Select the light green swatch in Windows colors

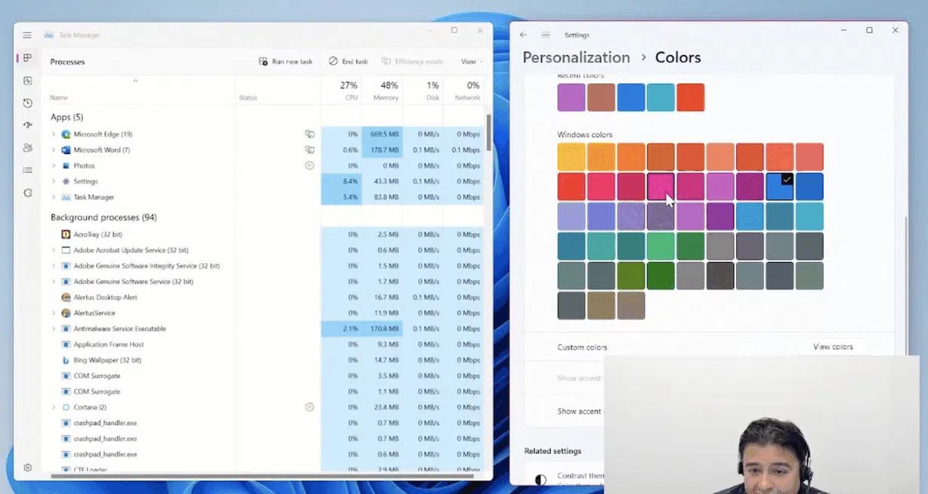[x=660, y=246]
